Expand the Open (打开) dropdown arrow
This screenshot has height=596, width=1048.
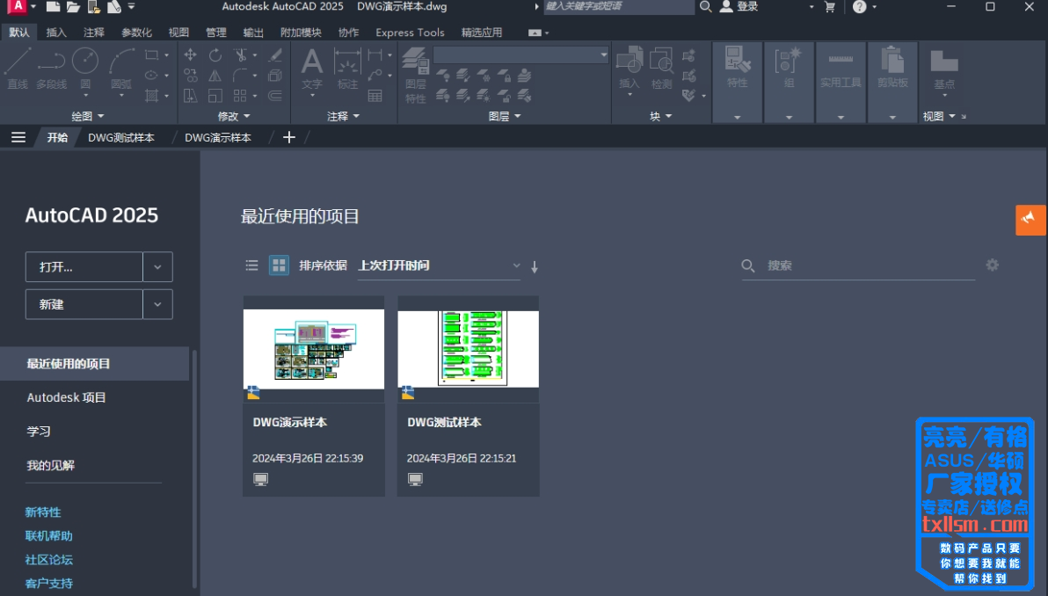[x=157, y=266]
